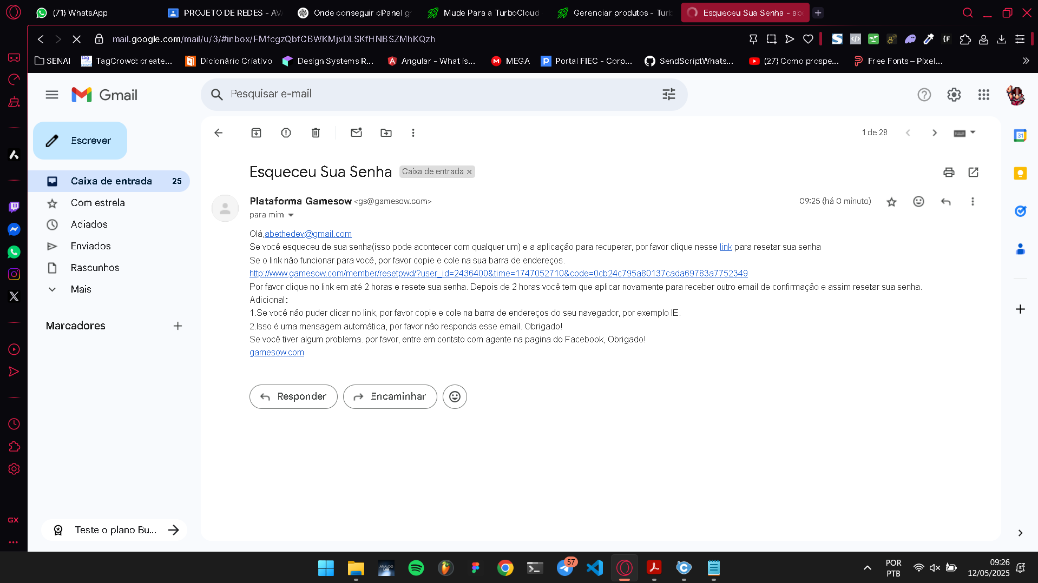Open Caixa de entrada folder
Image resolution: width=1038 pixels, height=583 pixels.
pos(109,181)
